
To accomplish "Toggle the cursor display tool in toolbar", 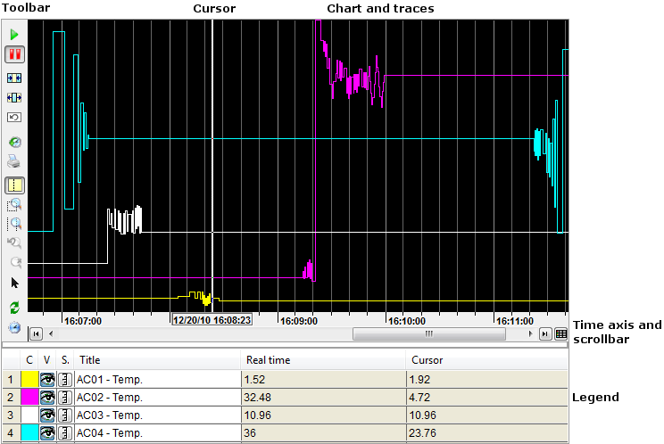I will (14, 185).
